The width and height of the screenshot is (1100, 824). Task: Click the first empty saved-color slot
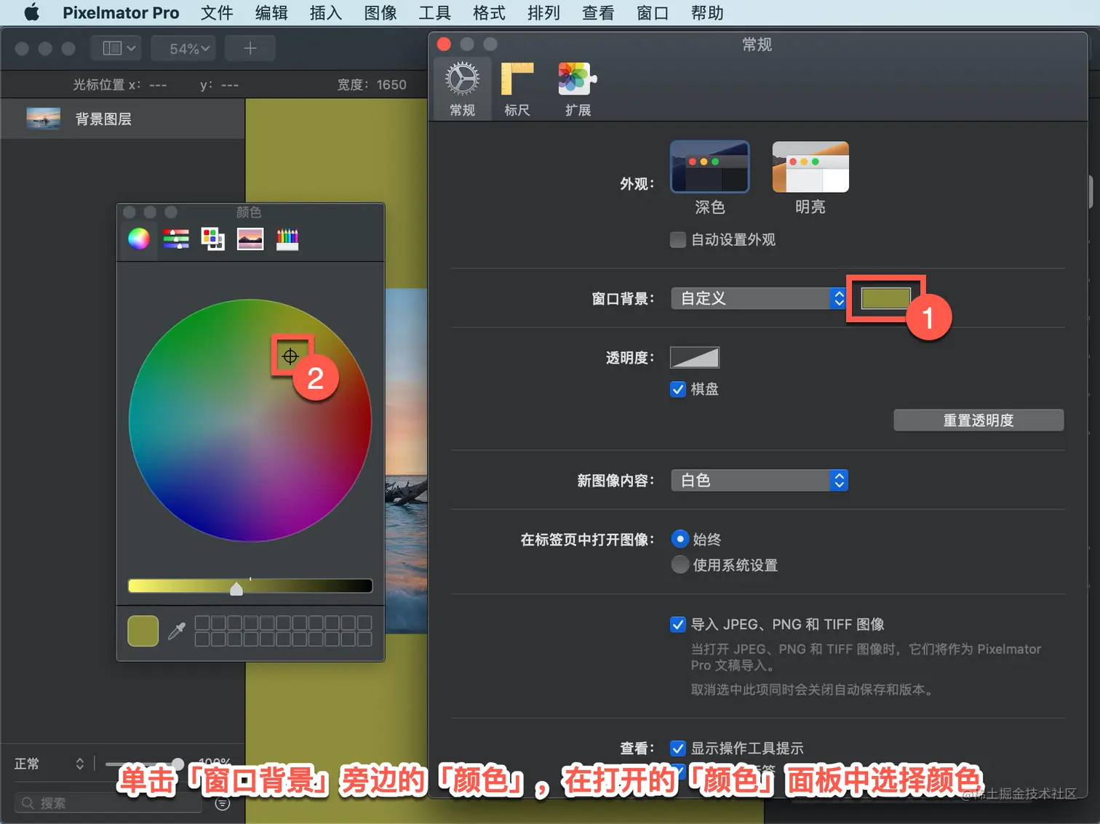coord(202,623)
